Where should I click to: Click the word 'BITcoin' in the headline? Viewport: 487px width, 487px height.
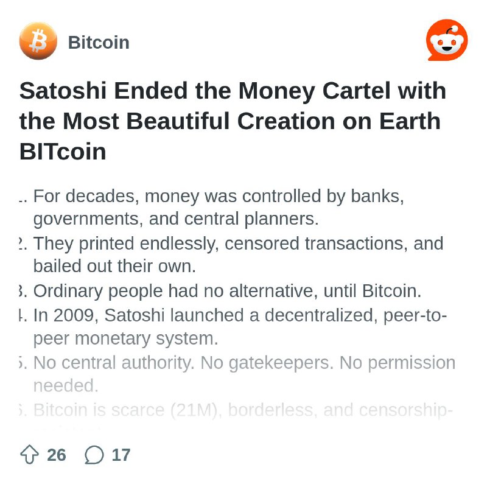(63, 152)
